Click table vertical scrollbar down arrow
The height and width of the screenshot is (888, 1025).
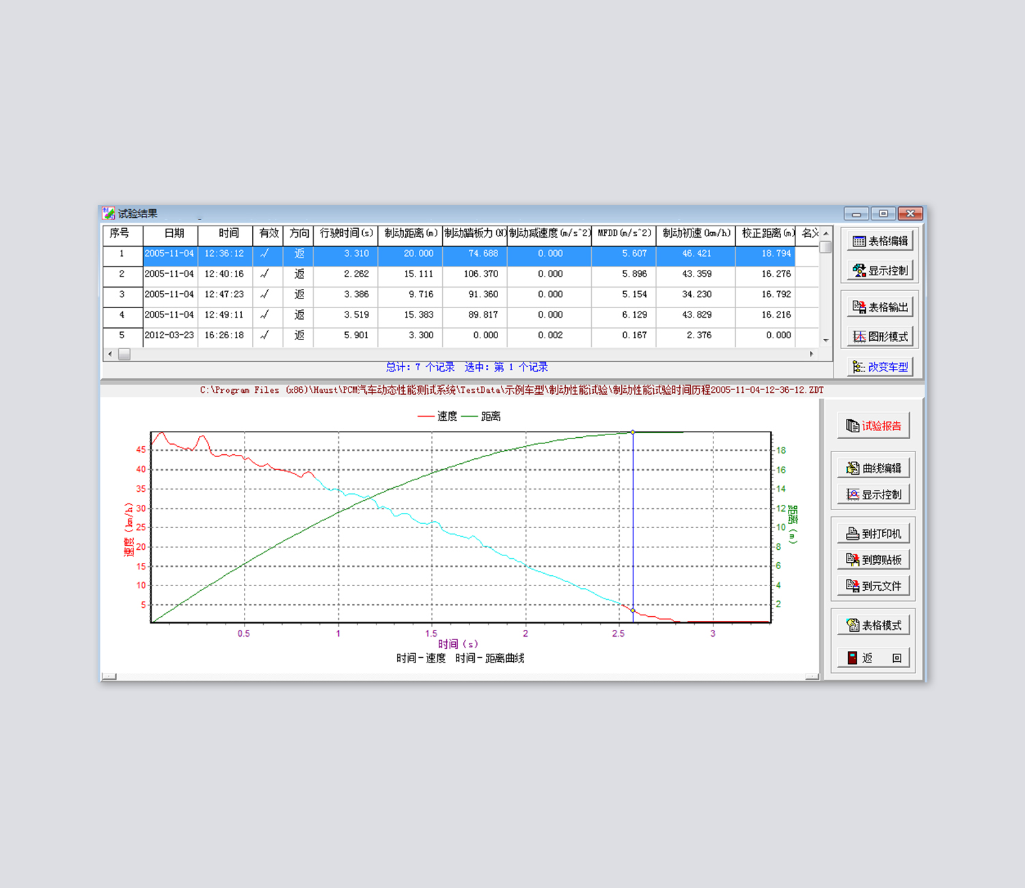click(825, 340)
